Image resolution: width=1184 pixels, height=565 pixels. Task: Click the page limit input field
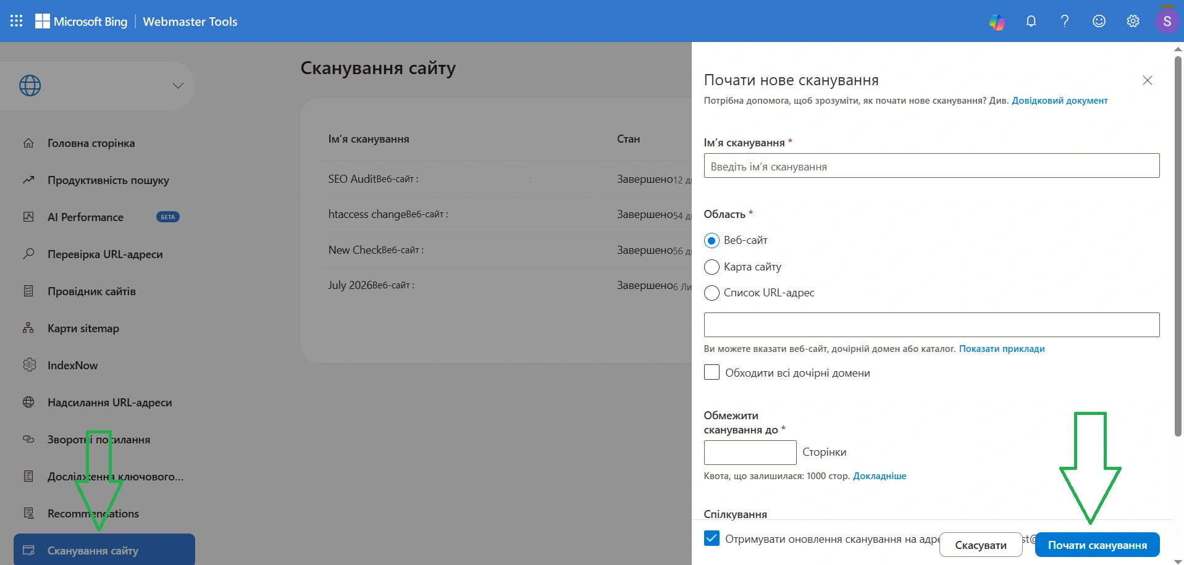[x=750, y=453]
